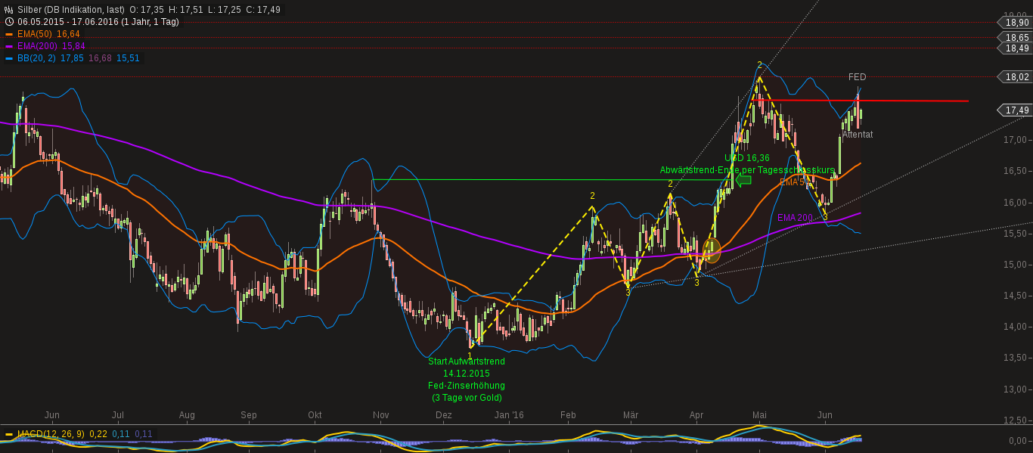The image size is (1033, 453).
Task: Click the "17,49" current price tag
Action: pos(1016,110)
